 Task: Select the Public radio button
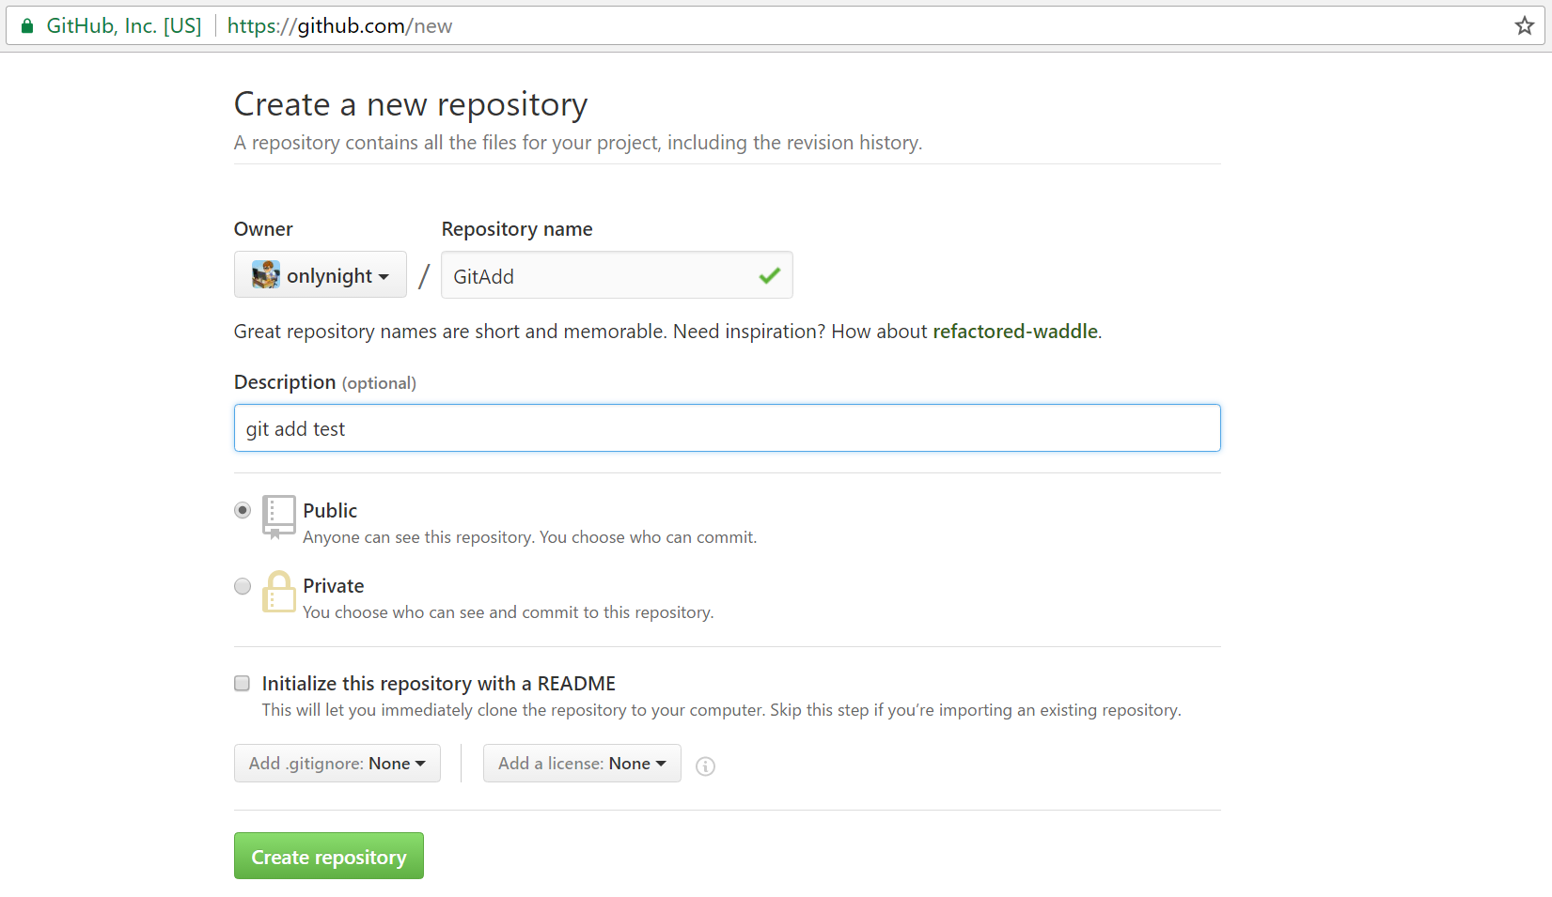click(x=243, y=510)
